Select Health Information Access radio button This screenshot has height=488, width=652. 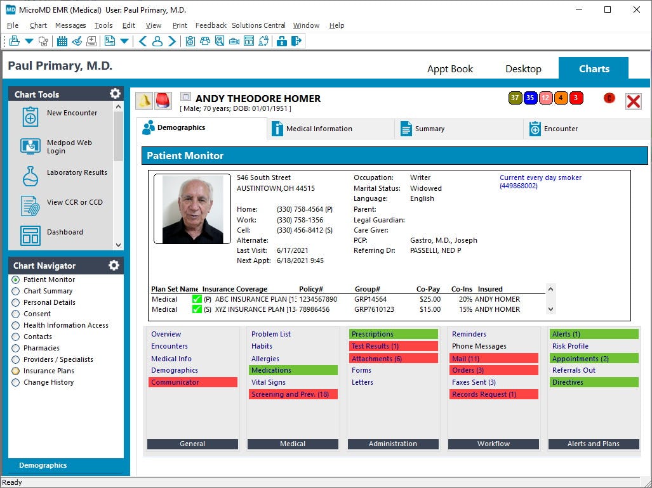click(x=16, y=325)
